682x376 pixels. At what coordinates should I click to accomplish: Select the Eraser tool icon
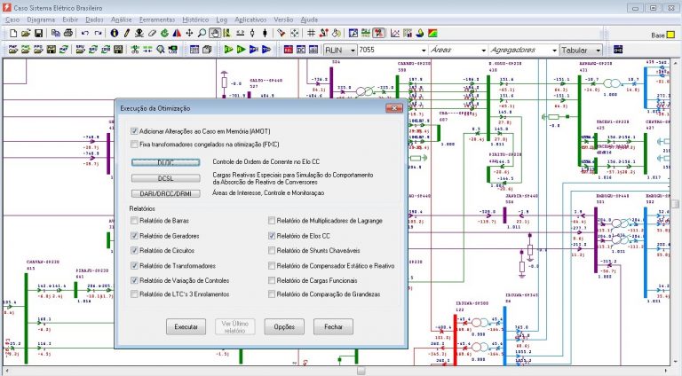(x=152, y=34)
